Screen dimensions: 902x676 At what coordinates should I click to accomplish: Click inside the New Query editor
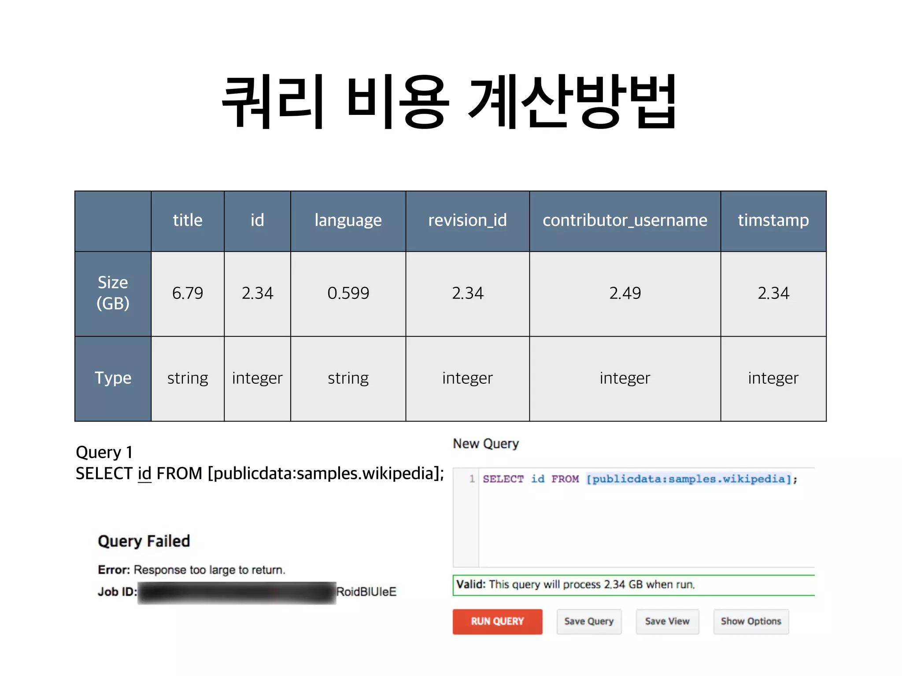click(x=634, y=518)
